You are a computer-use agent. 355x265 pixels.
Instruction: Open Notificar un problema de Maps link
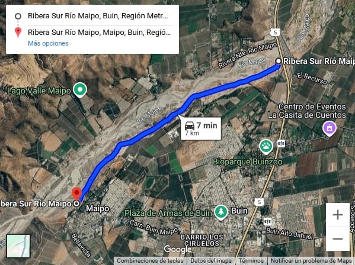click(x=311, y=261)
